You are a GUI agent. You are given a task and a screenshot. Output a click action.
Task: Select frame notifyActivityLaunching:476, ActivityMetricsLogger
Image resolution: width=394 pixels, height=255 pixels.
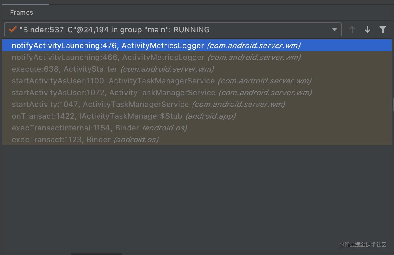coord(197,46)
